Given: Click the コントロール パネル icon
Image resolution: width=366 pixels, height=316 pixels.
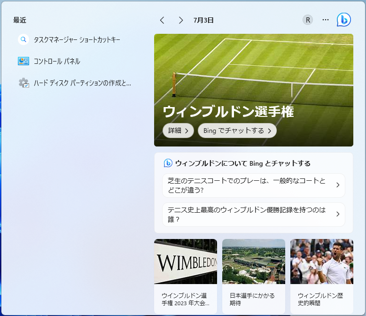Looking at the screenshot, I should tap(23, 61).
